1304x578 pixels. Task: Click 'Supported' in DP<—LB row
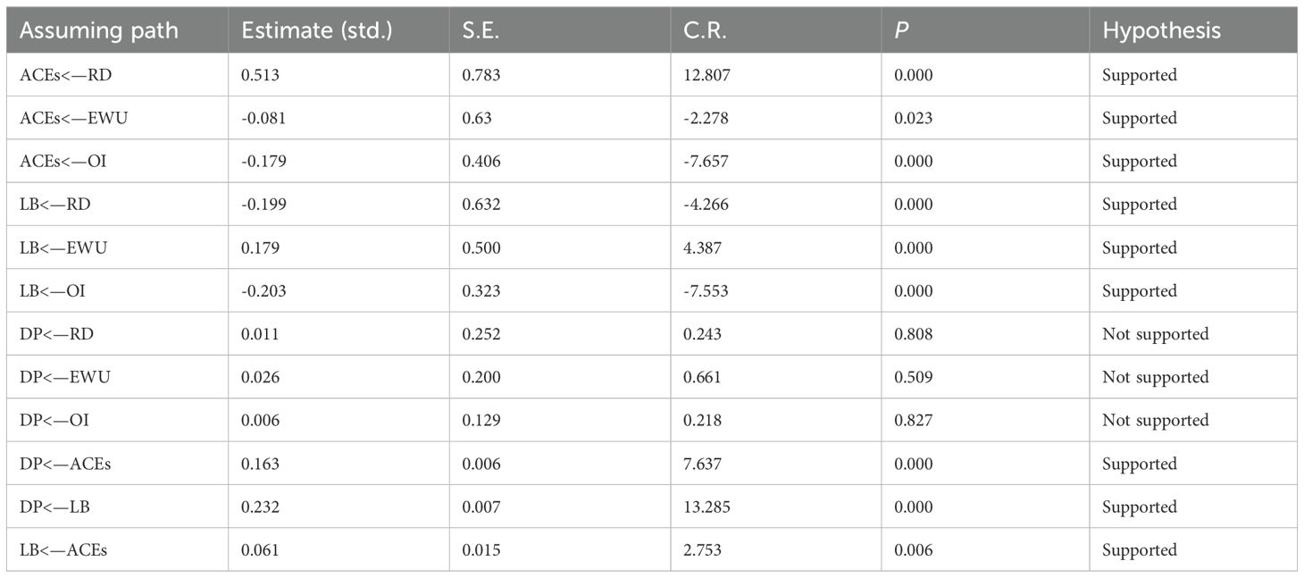click(1139, 507)
